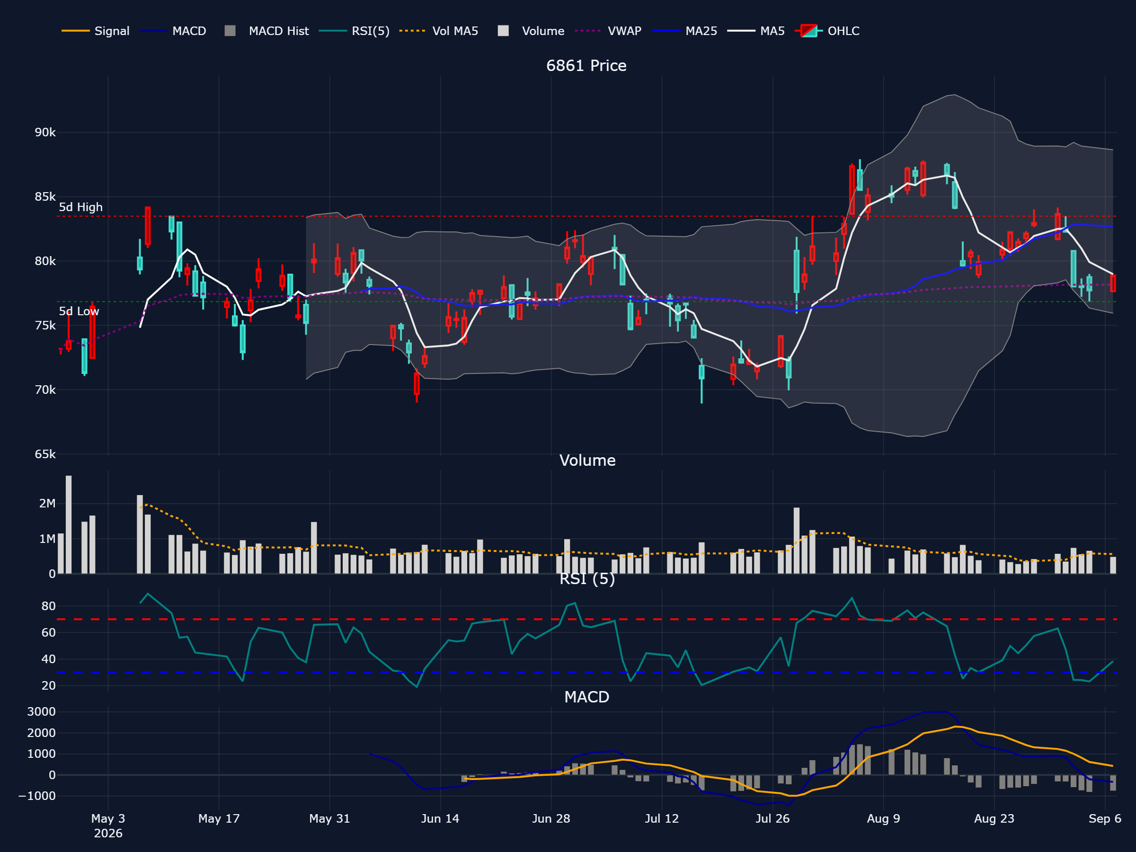1136x852 pixels.
Task: Click the 'RSI (5)' subplot title
Action: pos(587,579)
